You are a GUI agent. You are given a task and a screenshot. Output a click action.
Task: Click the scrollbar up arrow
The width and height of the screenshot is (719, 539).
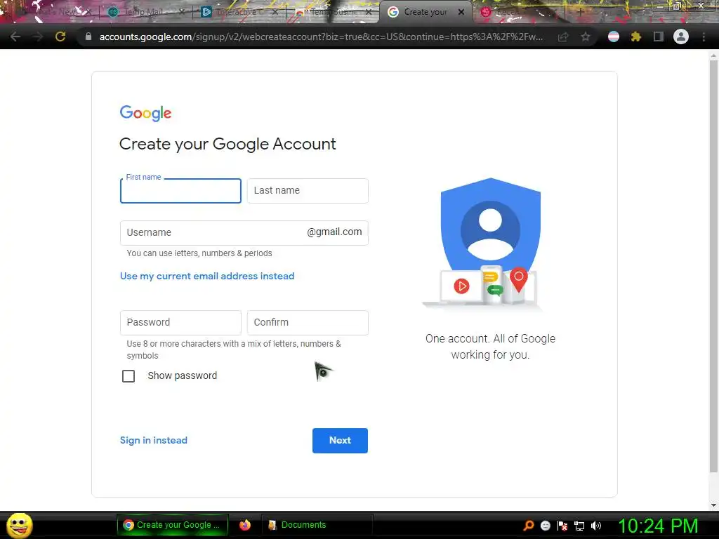click(x=713, y=55)
